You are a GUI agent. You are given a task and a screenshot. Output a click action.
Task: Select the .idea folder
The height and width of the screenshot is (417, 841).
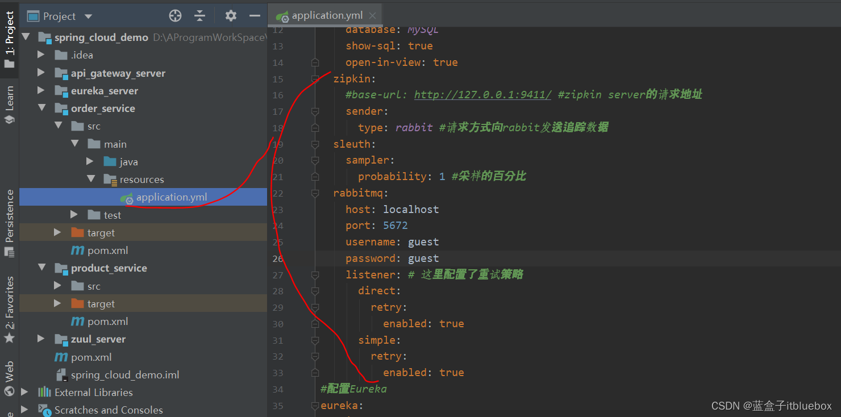[x=82, y=55]
